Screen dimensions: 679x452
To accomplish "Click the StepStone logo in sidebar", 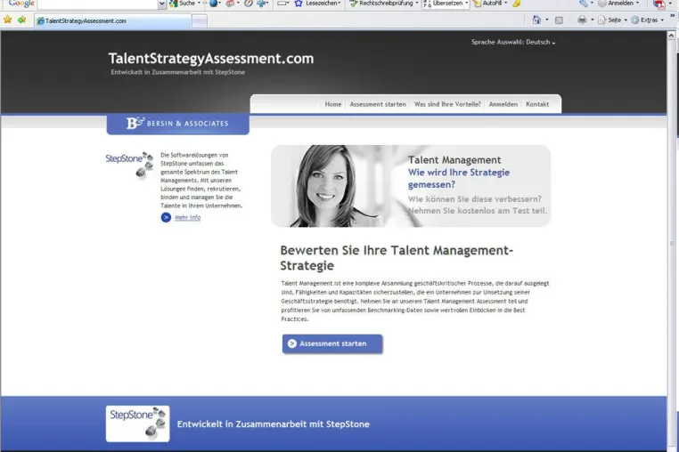I will click(129, 165).
